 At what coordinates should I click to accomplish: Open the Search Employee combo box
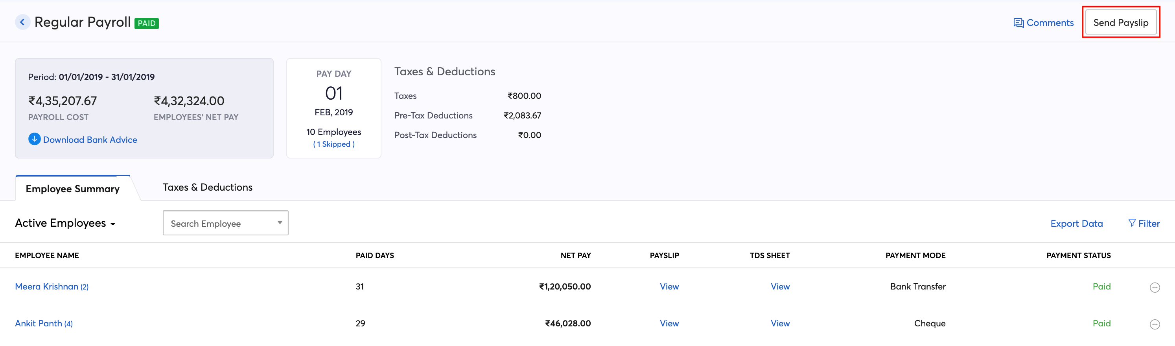[x=219, y=223]
